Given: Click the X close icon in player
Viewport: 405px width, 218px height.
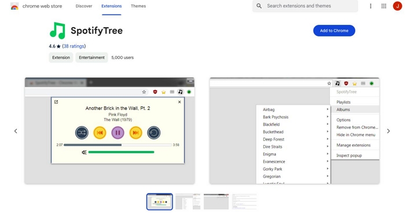Looking at the screenshot, I should 179,102.
